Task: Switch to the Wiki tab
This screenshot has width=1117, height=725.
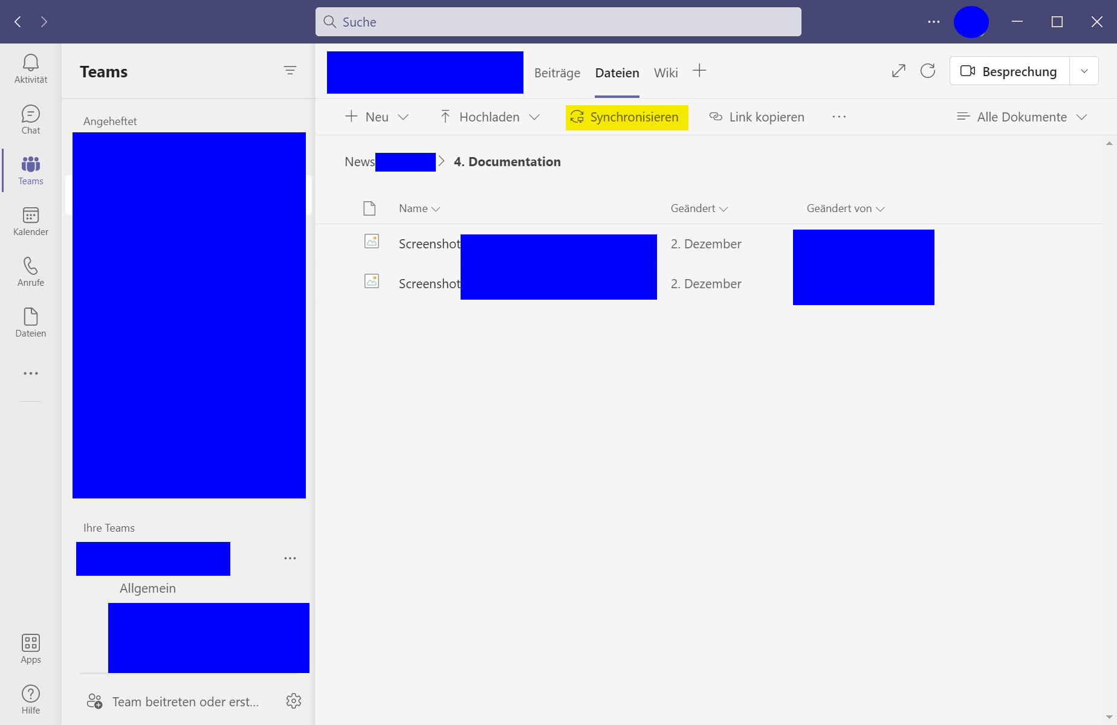Action: click(x=666, y=72)
